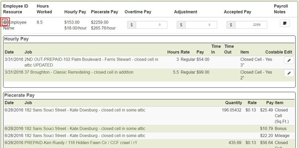Click the $10.79 Bonus piecerate row
The width and height of the screenshot is (299, 148).
[149, 129]
